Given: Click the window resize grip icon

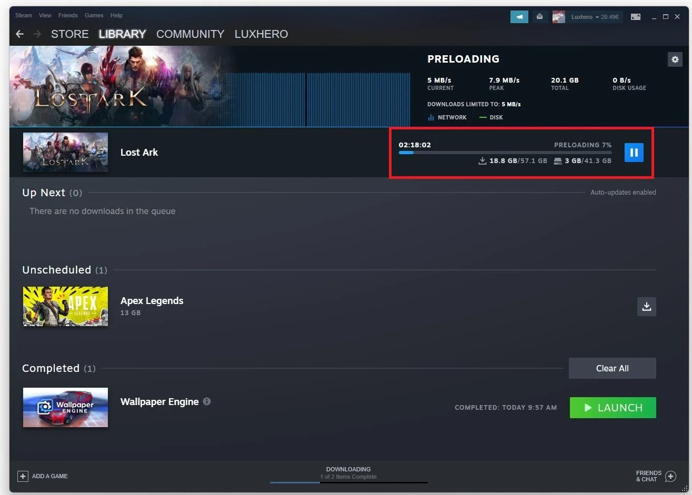Looking at the screenshot, I should [x=685, y=488].
